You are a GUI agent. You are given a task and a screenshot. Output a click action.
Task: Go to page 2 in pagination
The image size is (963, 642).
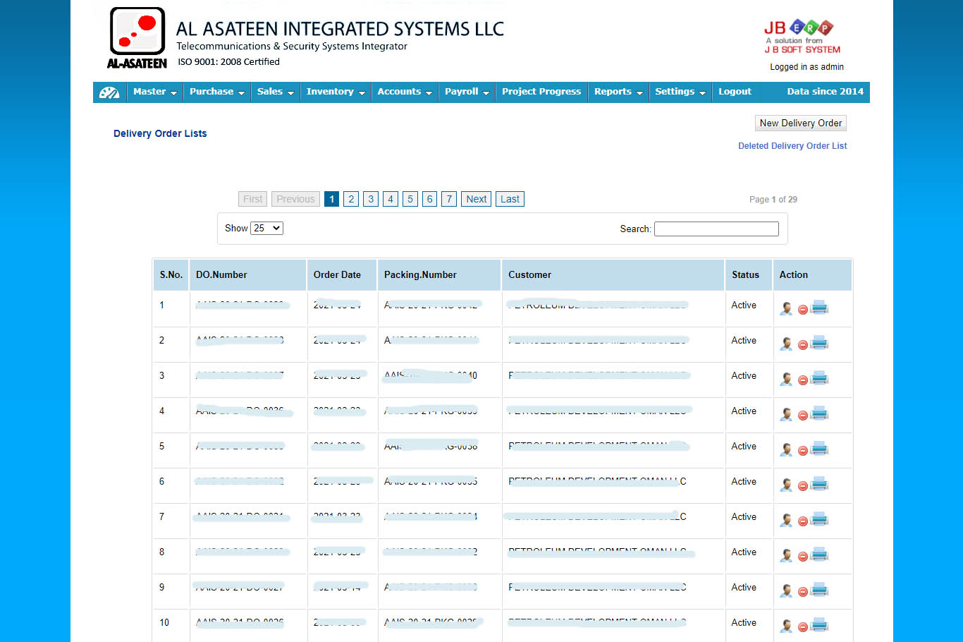click(x=351, y=199)
